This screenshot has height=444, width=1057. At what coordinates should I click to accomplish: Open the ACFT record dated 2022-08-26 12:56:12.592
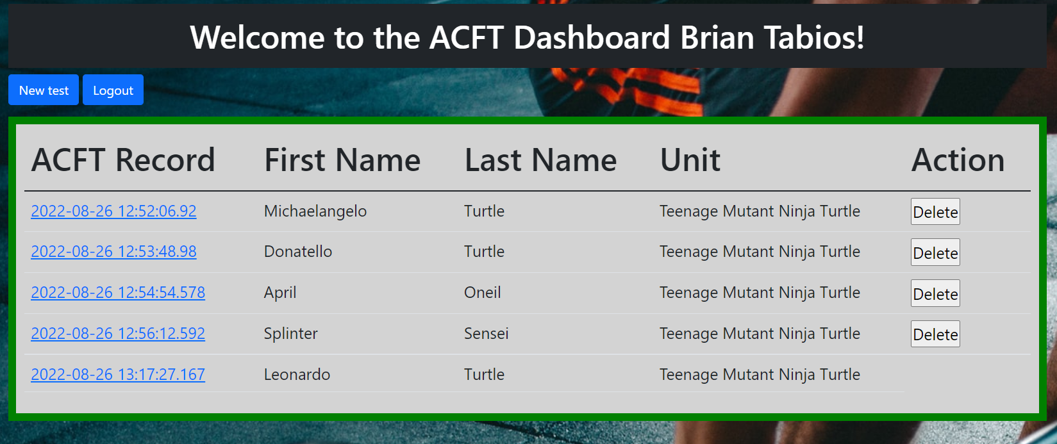(x=117, y=334)
